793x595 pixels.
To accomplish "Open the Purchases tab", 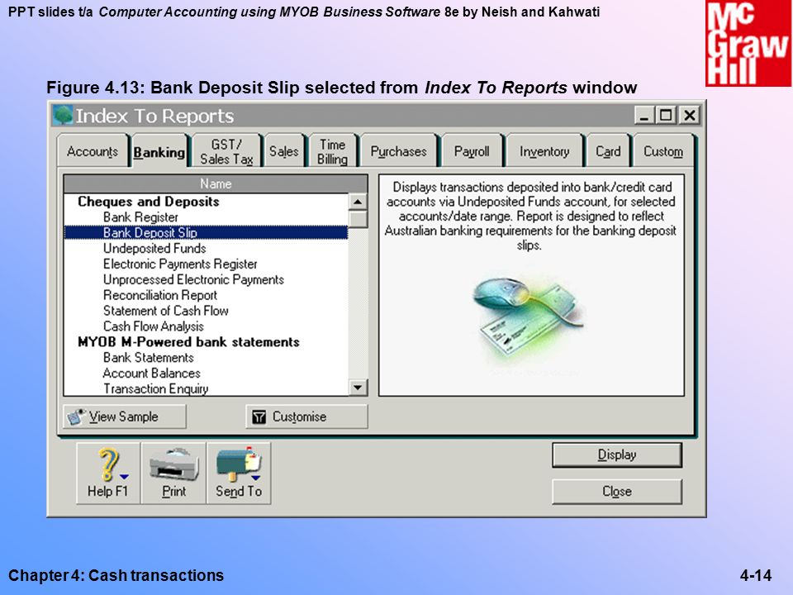I will coord(398,150).
